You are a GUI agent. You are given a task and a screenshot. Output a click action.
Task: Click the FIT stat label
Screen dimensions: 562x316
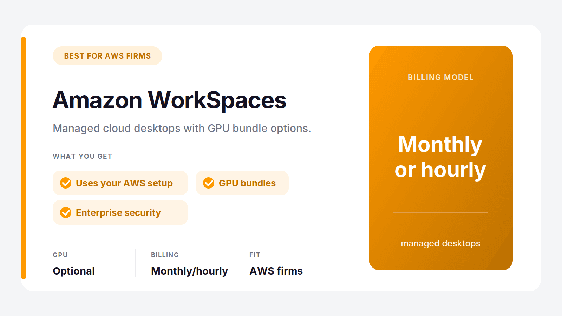[x=255, y=255]
